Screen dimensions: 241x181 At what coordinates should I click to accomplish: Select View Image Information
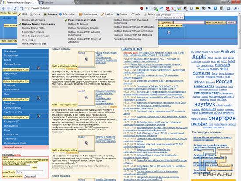(x=128, y=39)
